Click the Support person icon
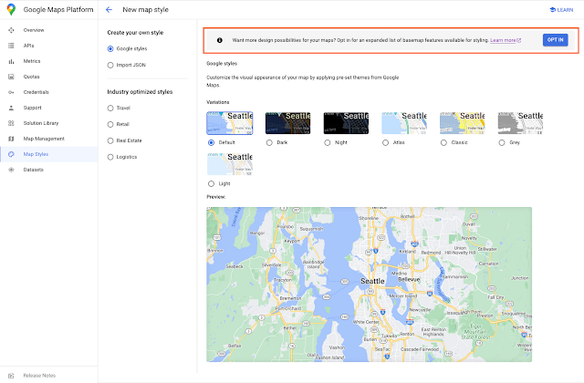This screenshot has height=383, width=584. tap(11, 108)
